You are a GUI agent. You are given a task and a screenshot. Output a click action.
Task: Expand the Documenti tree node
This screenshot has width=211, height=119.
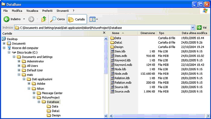(4, 43)
